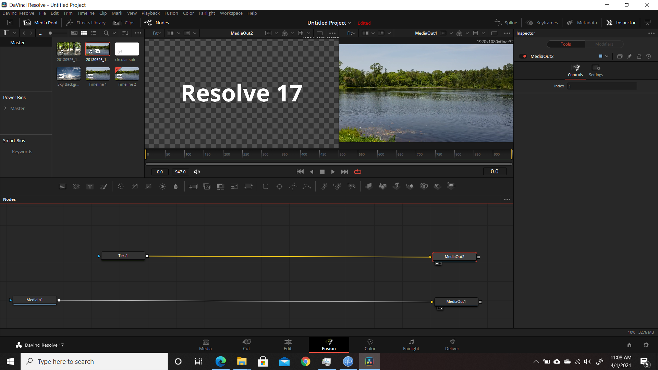Image resolution: width=658 pixels, height=370 pixels.
Task: Open Inspector panel options menu
Action: point(651,33)
